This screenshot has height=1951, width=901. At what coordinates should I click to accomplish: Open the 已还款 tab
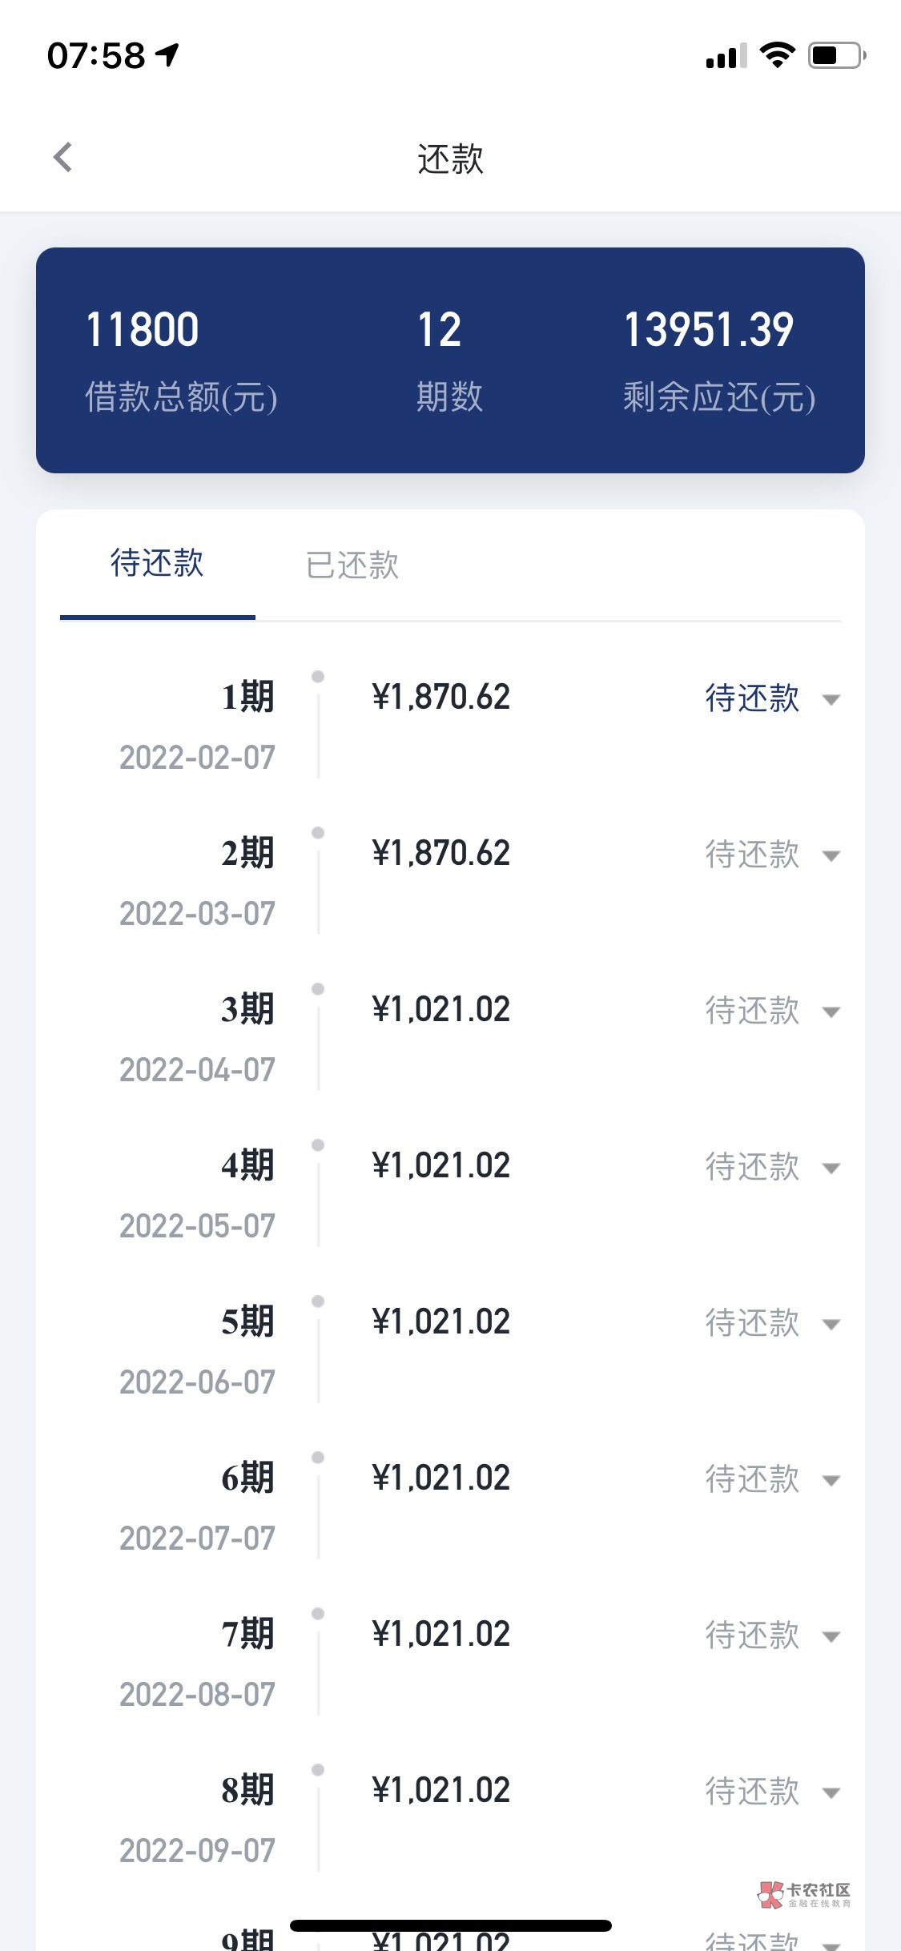352,565
